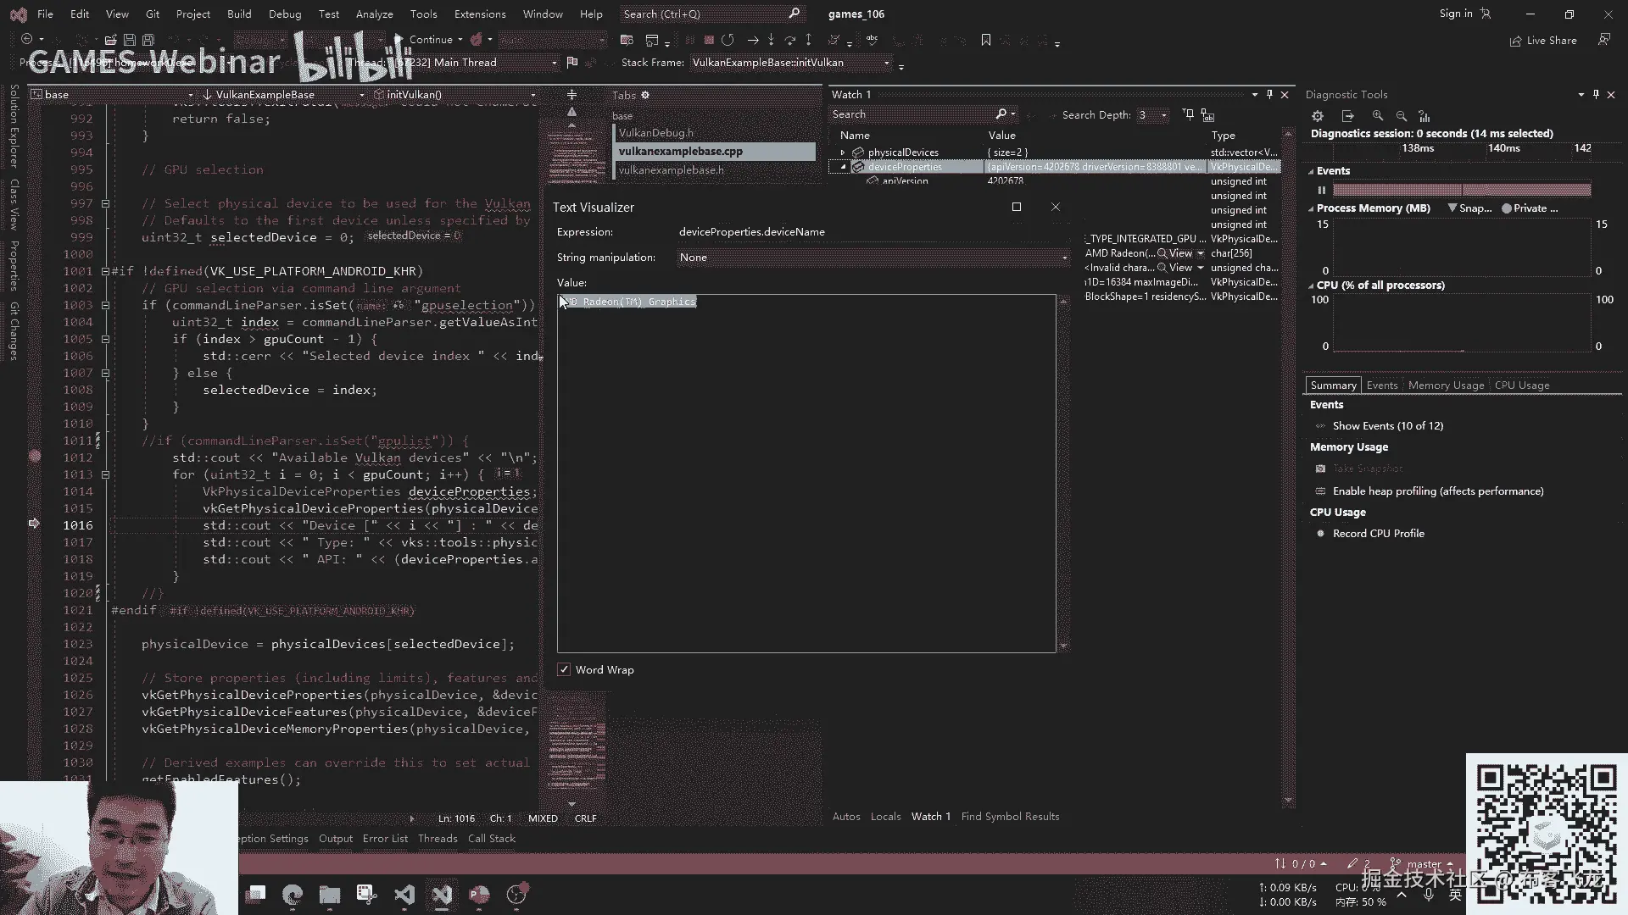Select Record CPU Profile option
Image resolution: width=1628 pixels, height=915 pixels.
pos(1378,533)
